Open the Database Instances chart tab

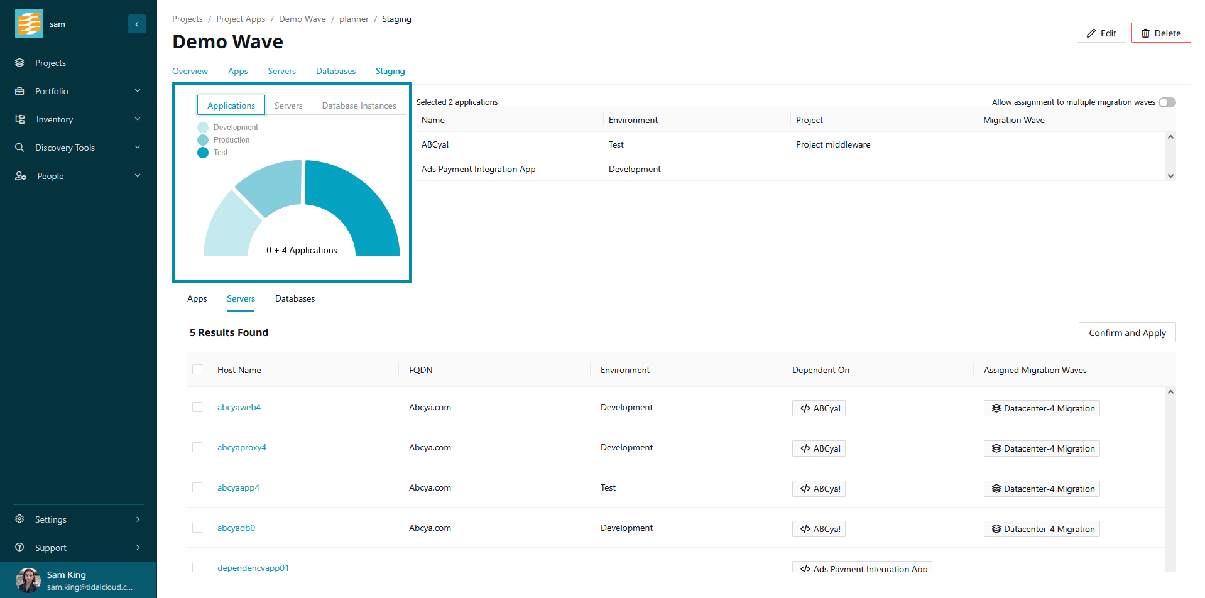pos(359,106)
